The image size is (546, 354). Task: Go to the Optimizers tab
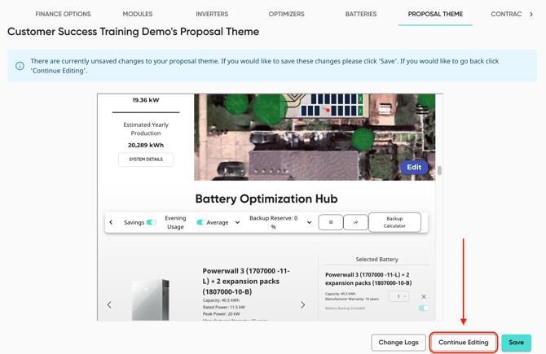tap(286, 14)
